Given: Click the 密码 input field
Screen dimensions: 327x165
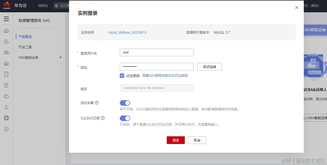Looking at the screenshot, I should [x=157, y=67].
